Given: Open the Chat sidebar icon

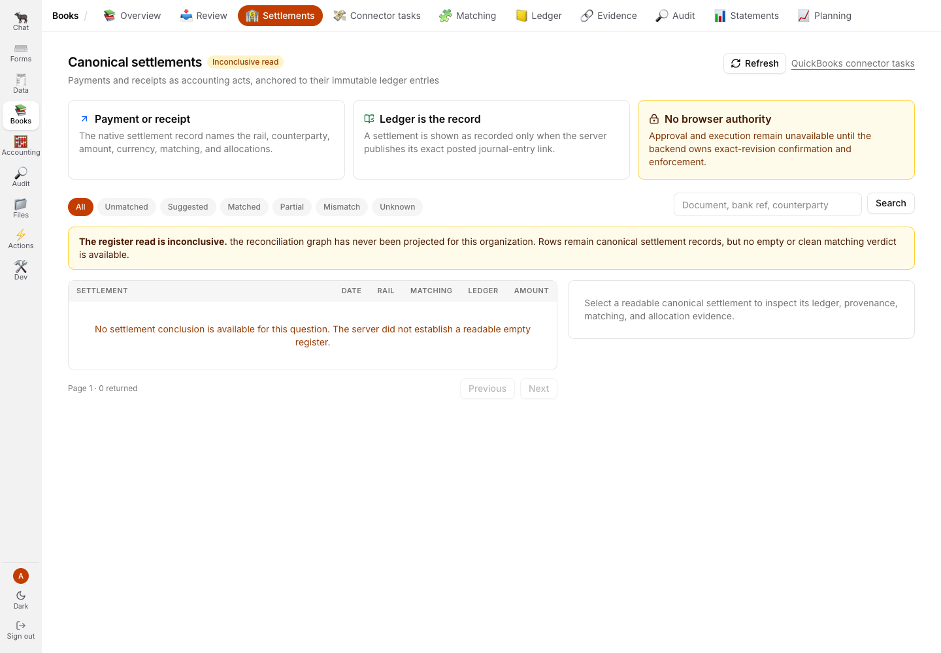Looking at the screenshot, I should coord(21,21).
